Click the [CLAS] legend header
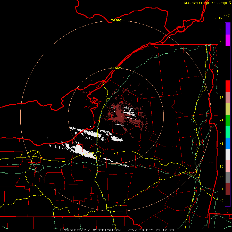This screenshot has height=232, width=232. (x=218, y=18)
